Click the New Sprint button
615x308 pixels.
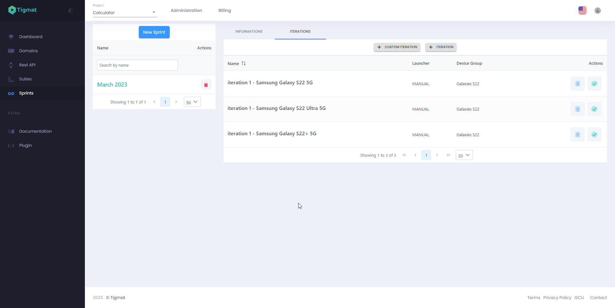pos(154,32)
